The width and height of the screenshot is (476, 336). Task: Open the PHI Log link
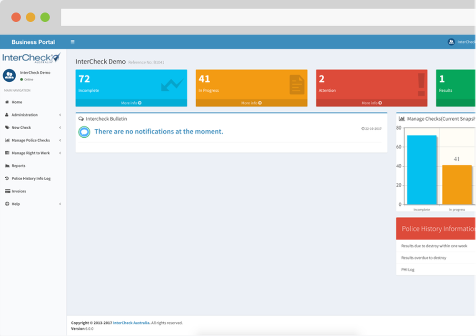[408, 269]
